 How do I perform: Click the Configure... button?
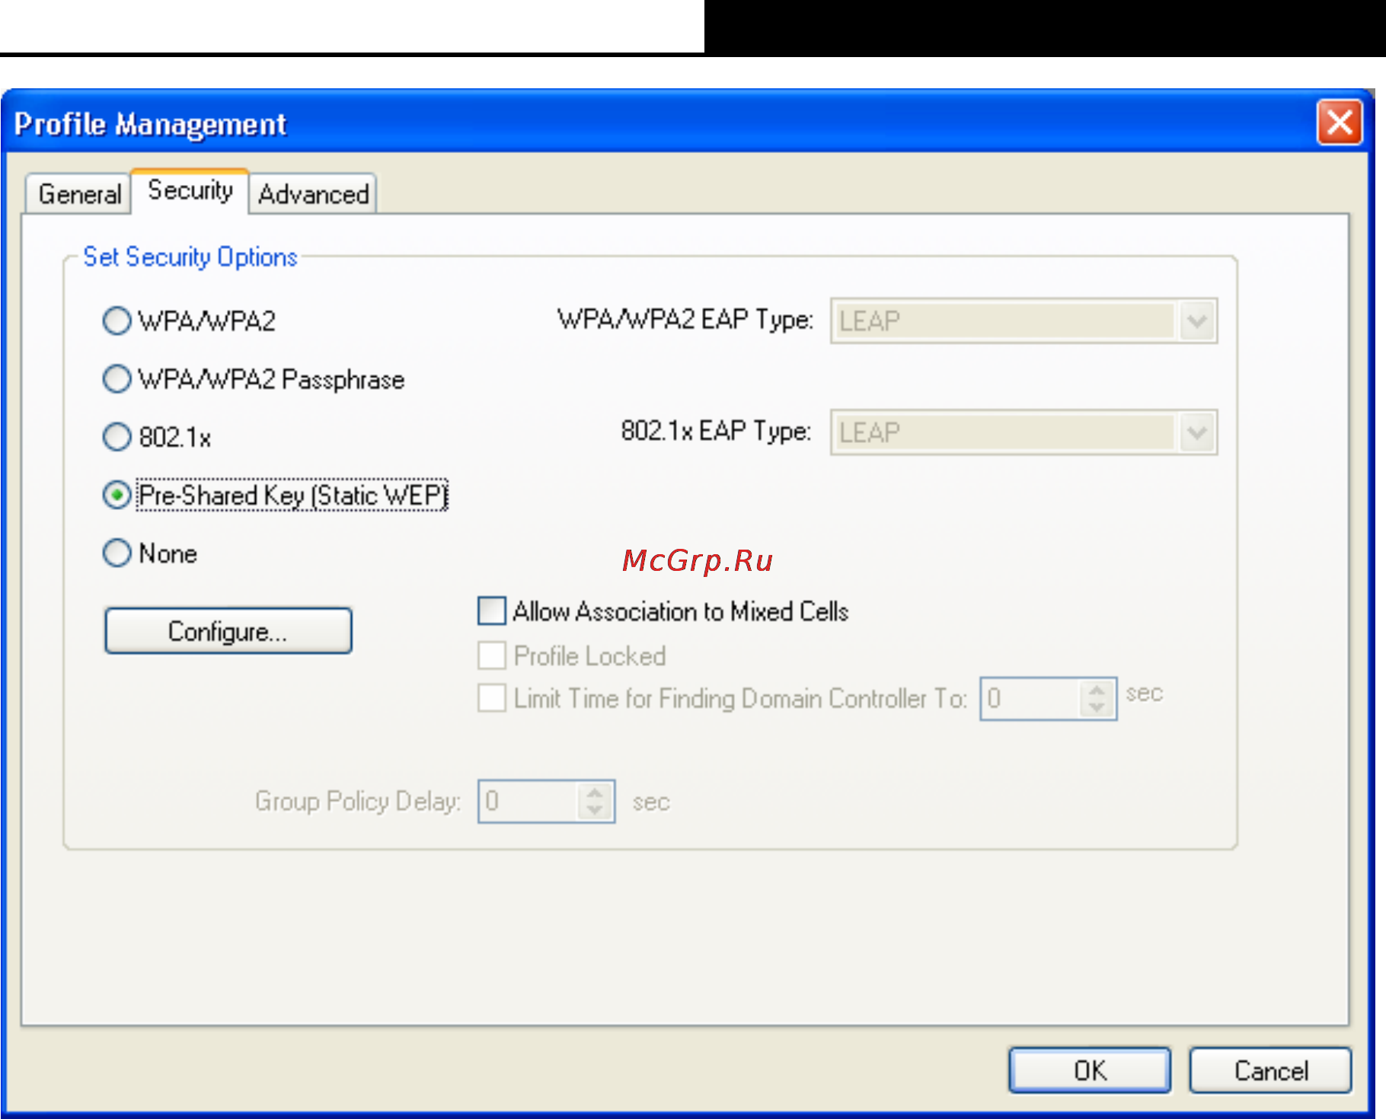click(228, 631)
